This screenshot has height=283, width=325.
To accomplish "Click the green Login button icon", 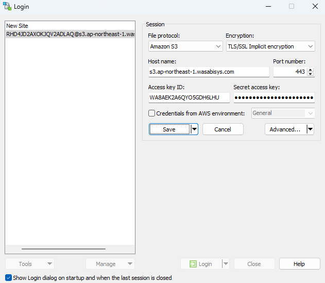I will [x=193, y=264].
